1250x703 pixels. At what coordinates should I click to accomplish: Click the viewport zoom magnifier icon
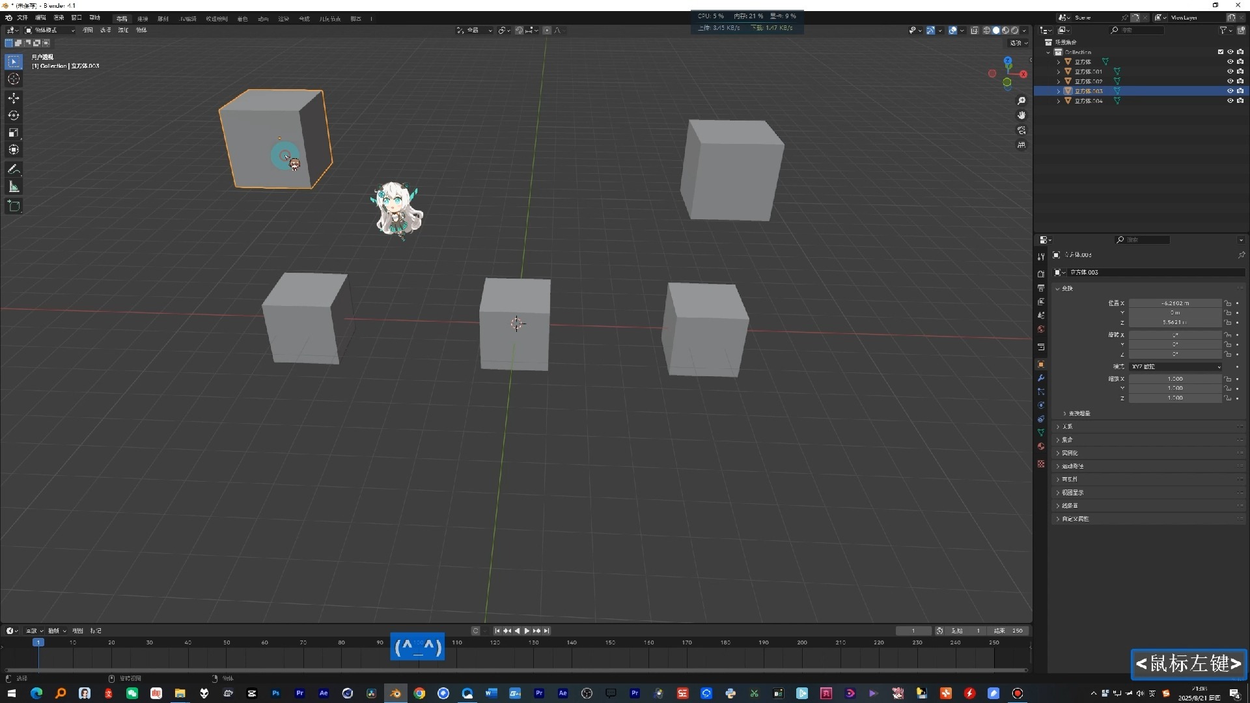click(x=1021, y=101)
